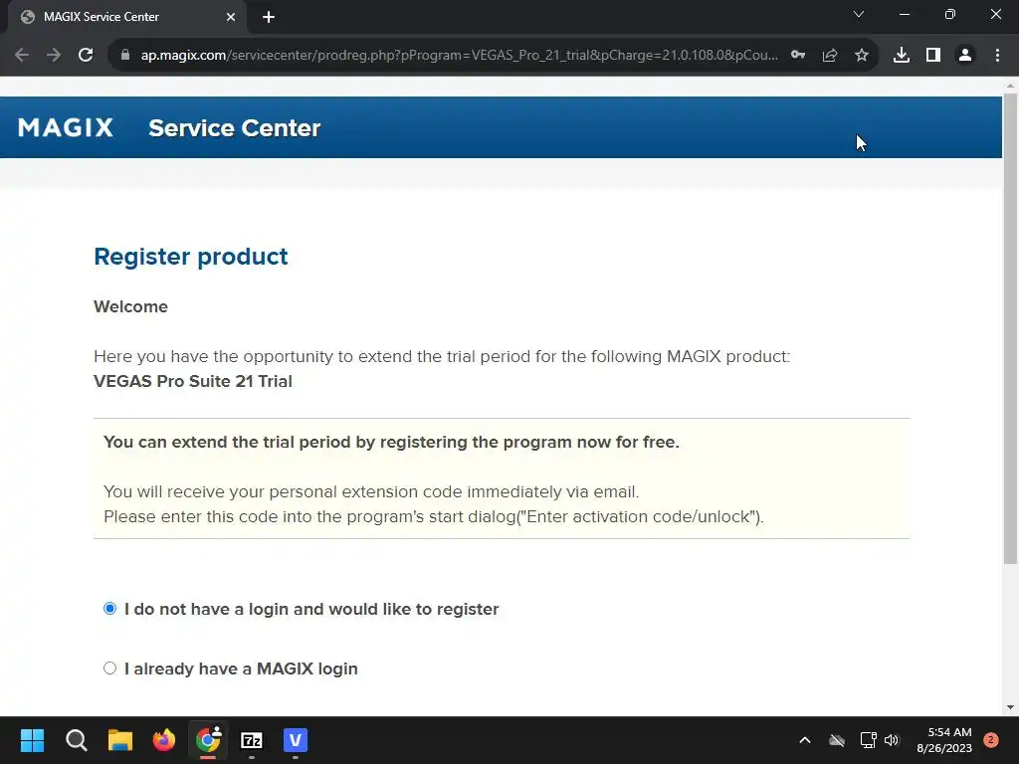Open the notification badge with 2
The width and height of the screenshot is (1019, 764).
[x=991, y=740]
